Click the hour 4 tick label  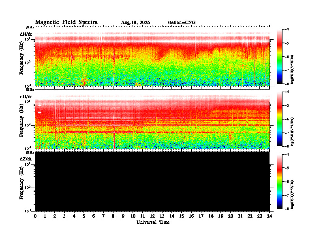pos(74,216)
